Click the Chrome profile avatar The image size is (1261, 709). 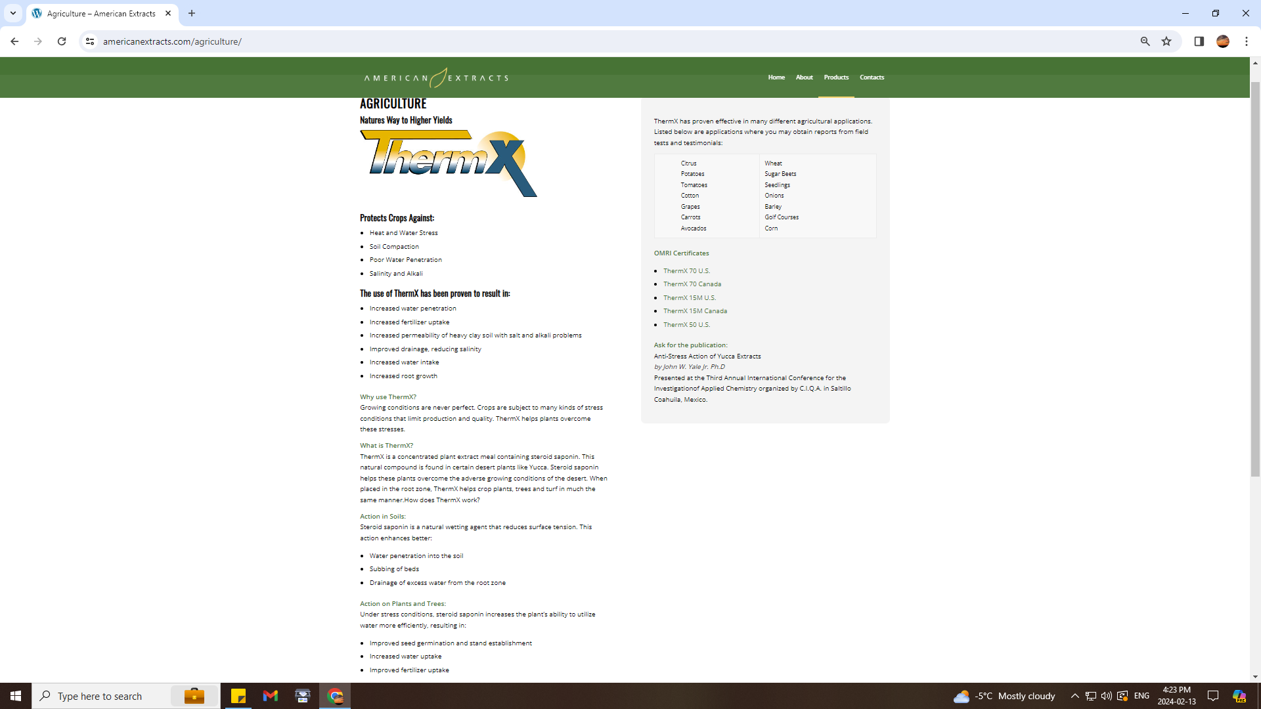point(1222,41)
